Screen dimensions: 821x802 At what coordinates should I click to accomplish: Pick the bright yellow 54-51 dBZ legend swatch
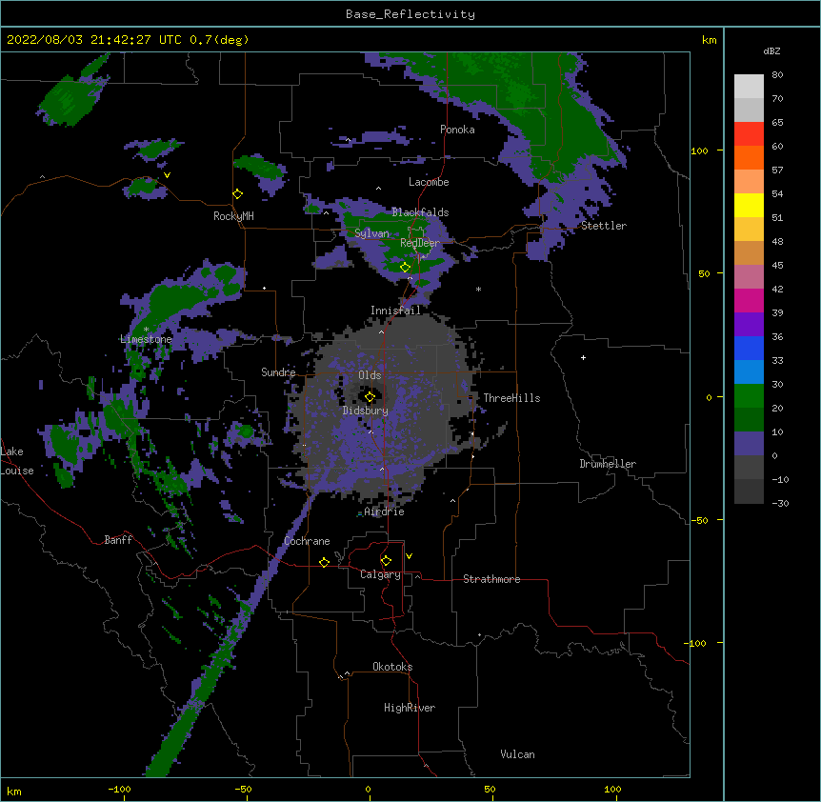coord(749,205)
